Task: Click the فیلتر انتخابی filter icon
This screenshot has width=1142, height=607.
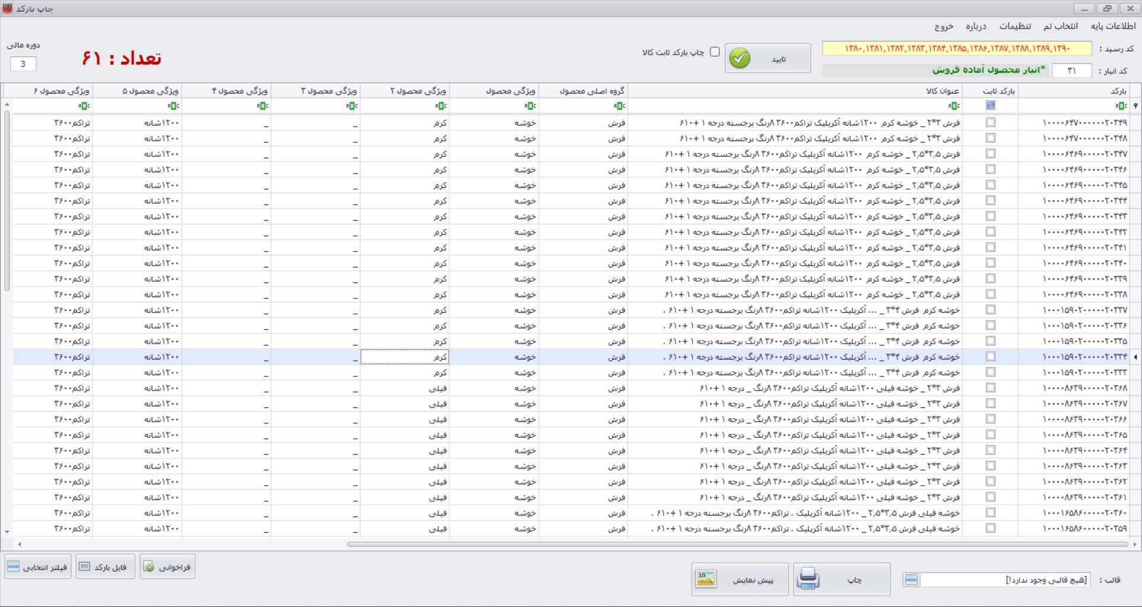Action: click(14, 567)
